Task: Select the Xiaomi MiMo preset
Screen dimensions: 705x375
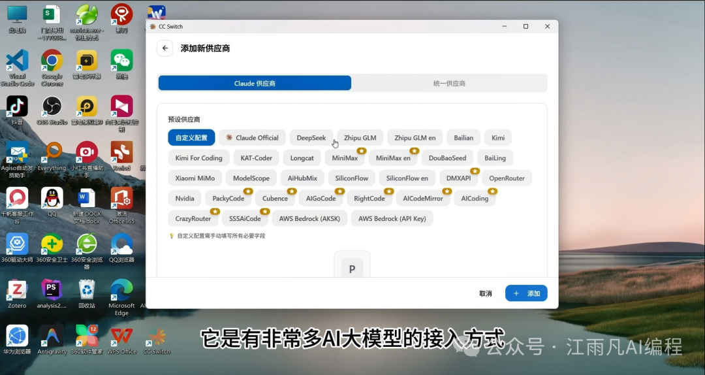Action: point(195,178)
